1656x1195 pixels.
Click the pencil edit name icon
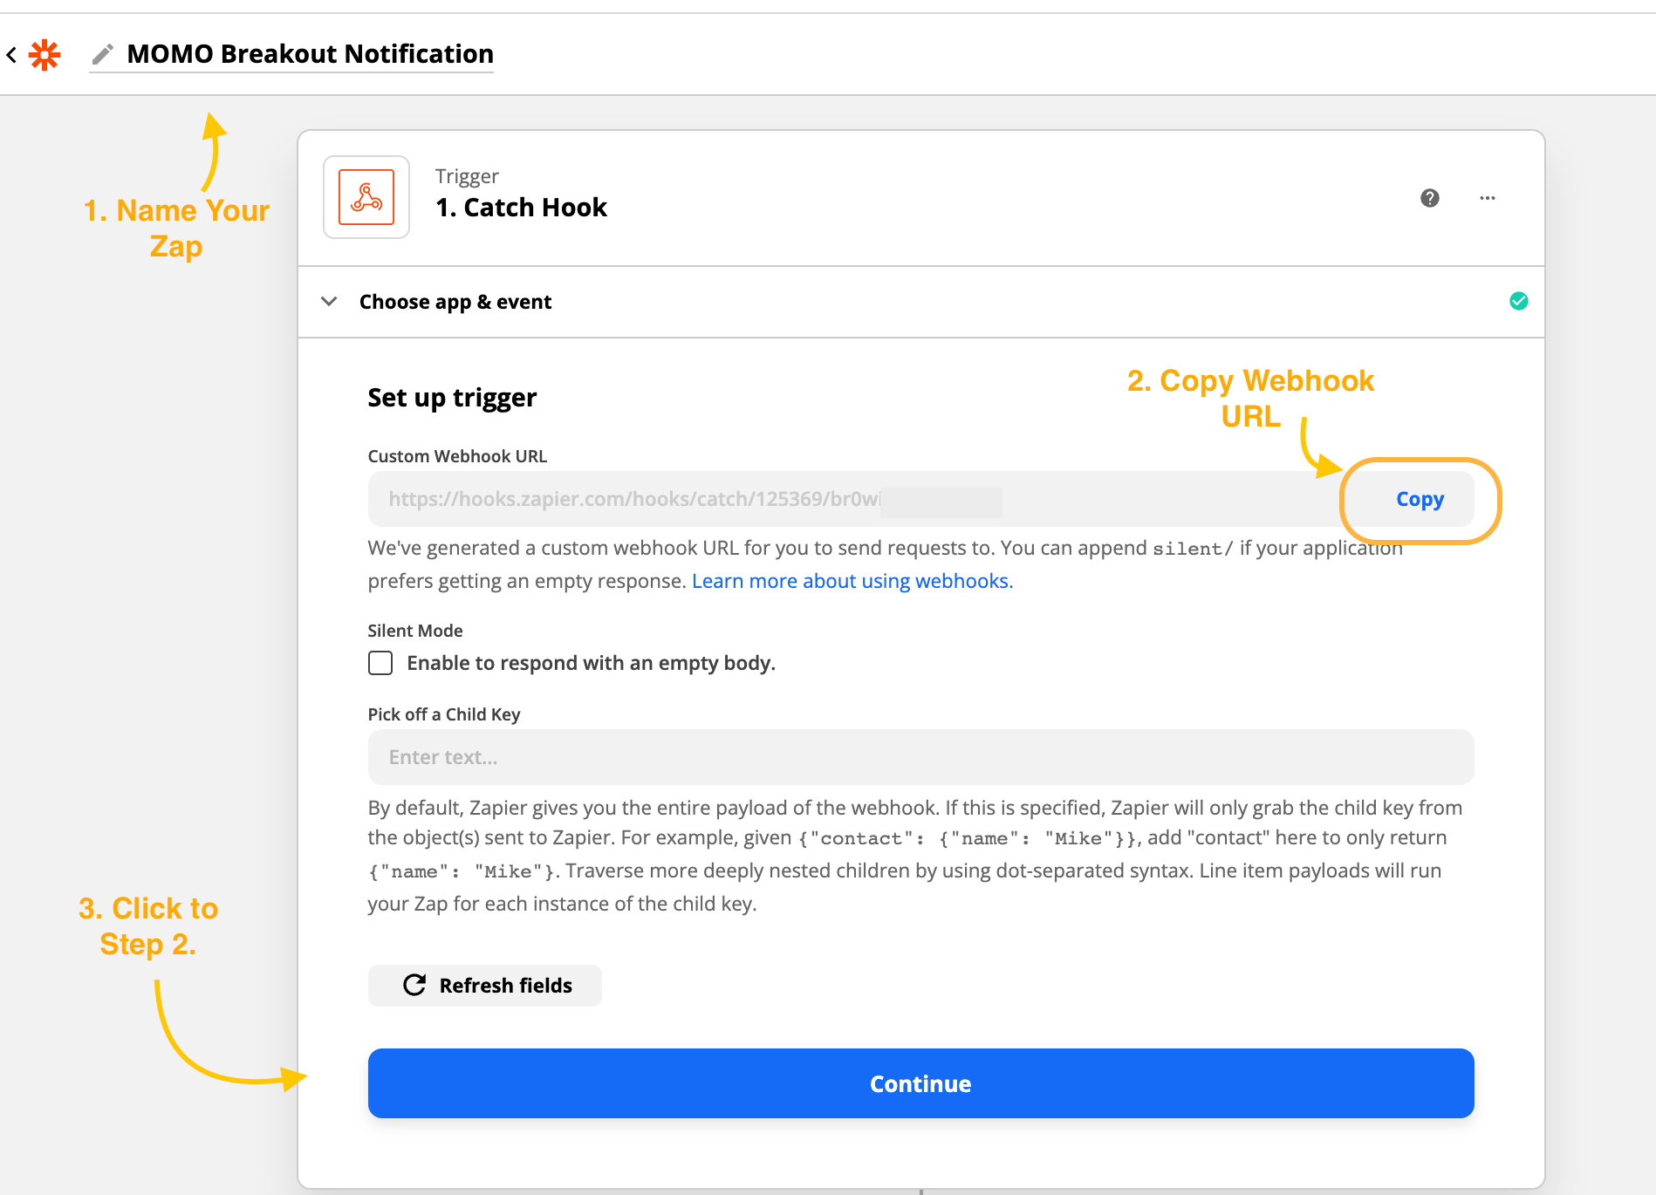102,55
